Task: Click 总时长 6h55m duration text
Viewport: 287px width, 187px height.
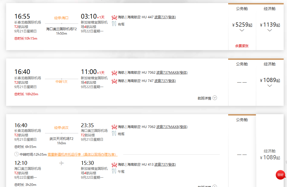Action: pyautogui.click(x=25, y=147)
